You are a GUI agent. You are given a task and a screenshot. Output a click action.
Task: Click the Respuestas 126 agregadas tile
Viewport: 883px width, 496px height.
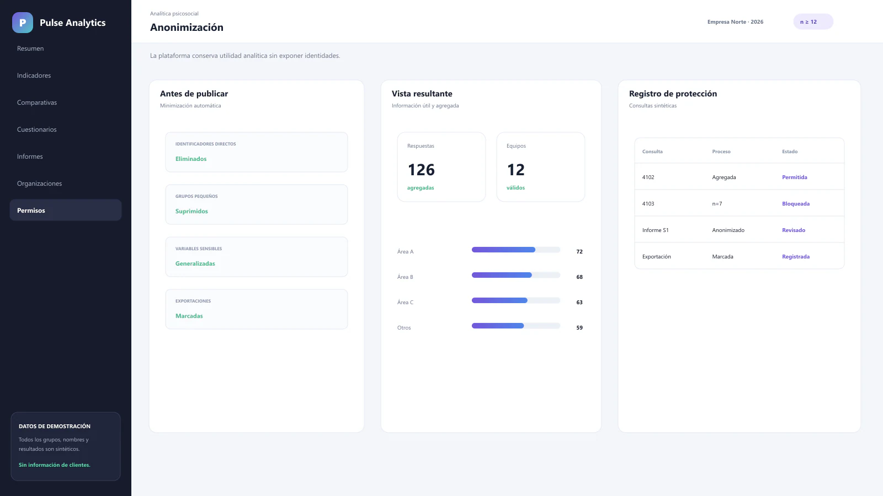coord(441,167)
